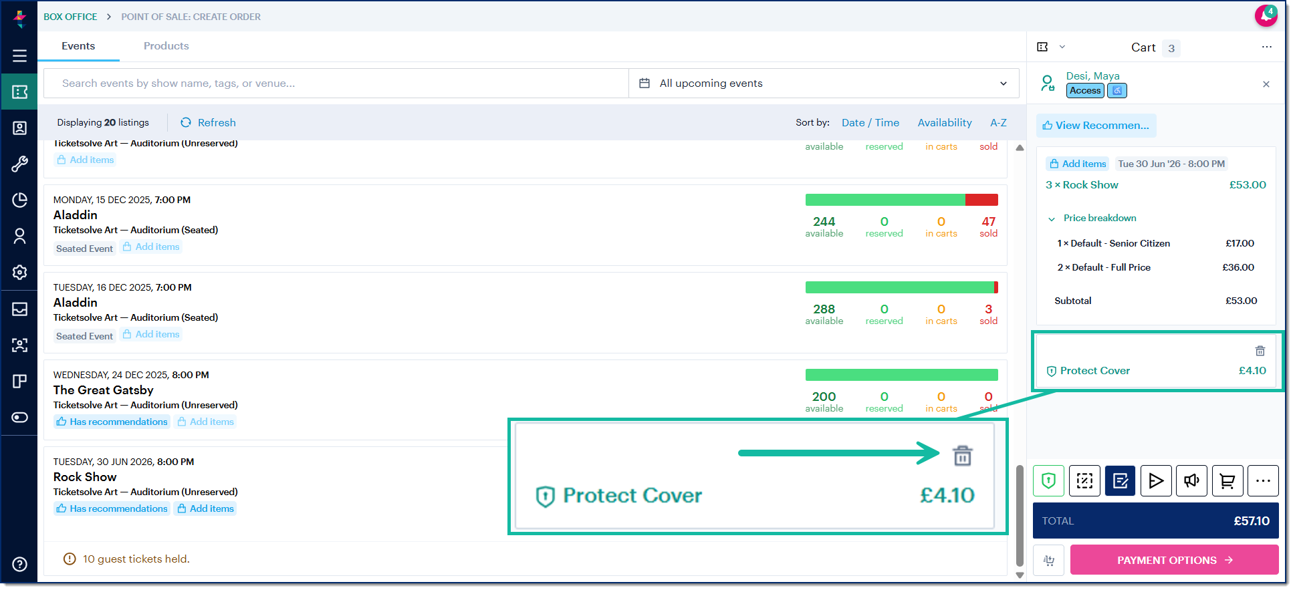Viewport: 1293px width, 590px height.
Task: Sort listings by Availability
Action: tap(944, 123)
